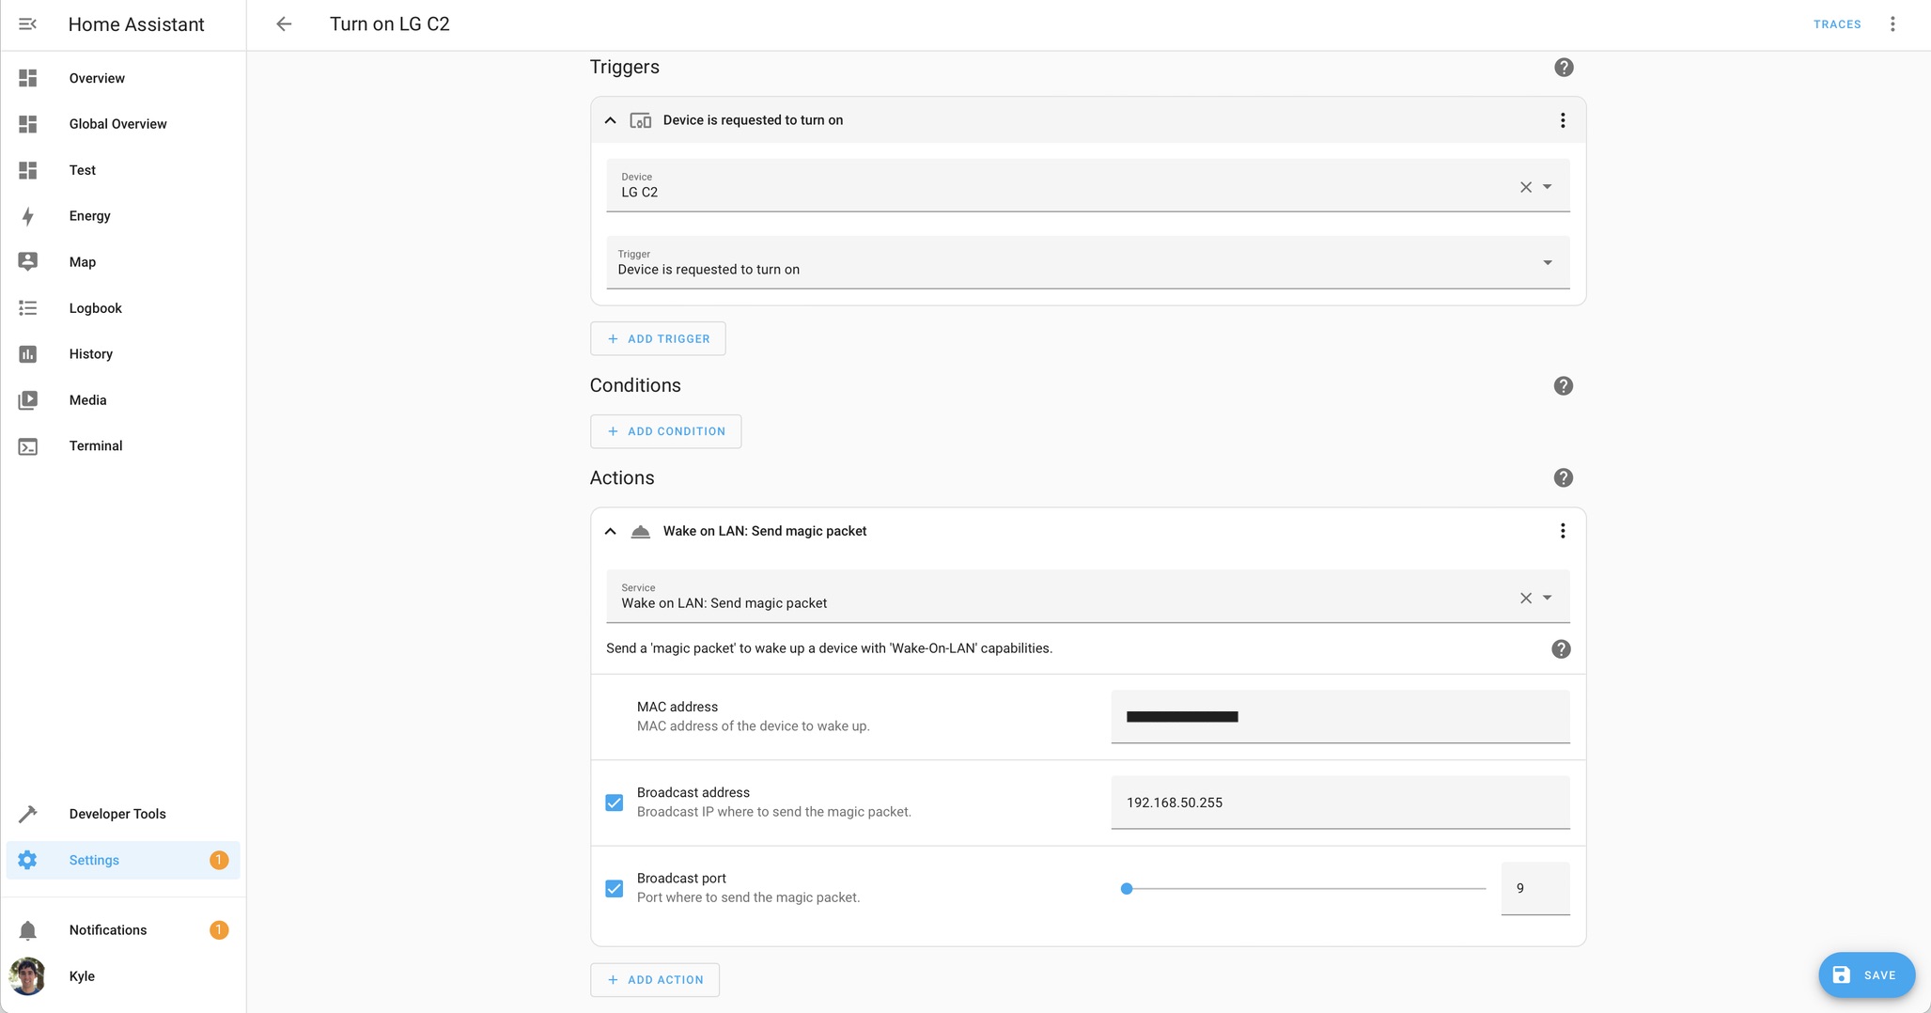Open Traces for this automation
The width and height of the screenshot is (1931, 1013).
[x=1837, y=24]
